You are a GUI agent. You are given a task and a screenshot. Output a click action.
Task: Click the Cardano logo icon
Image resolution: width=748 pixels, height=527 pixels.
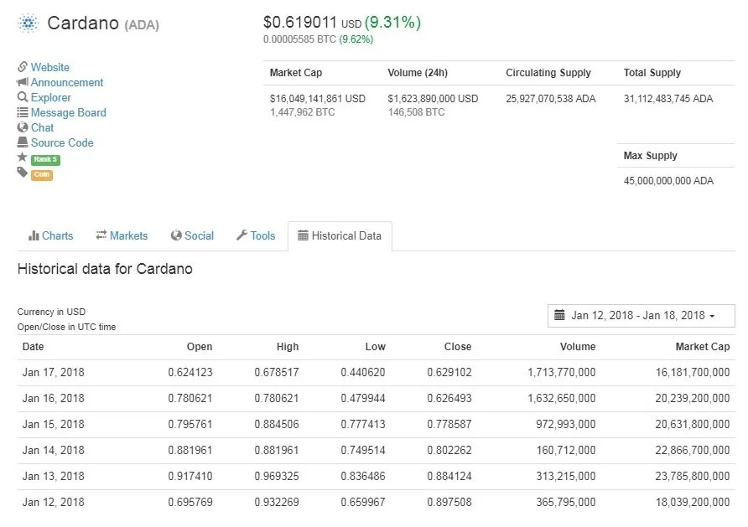pos(28,23)
